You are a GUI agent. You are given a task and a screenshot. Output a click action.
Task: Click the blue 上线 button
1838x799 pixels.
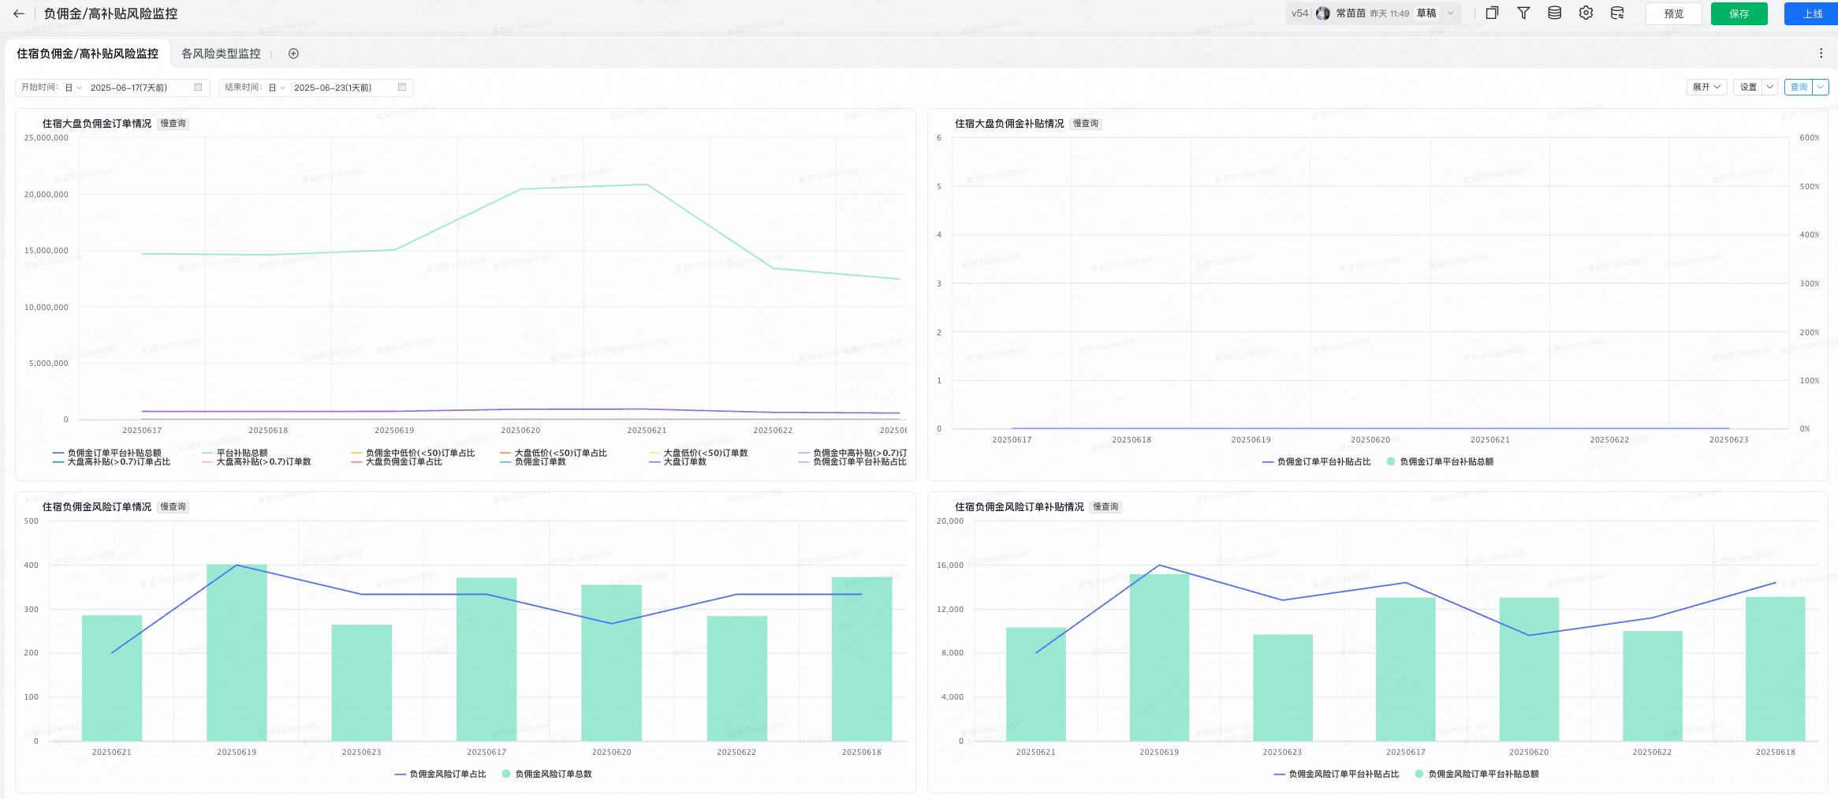[1813, 13]
